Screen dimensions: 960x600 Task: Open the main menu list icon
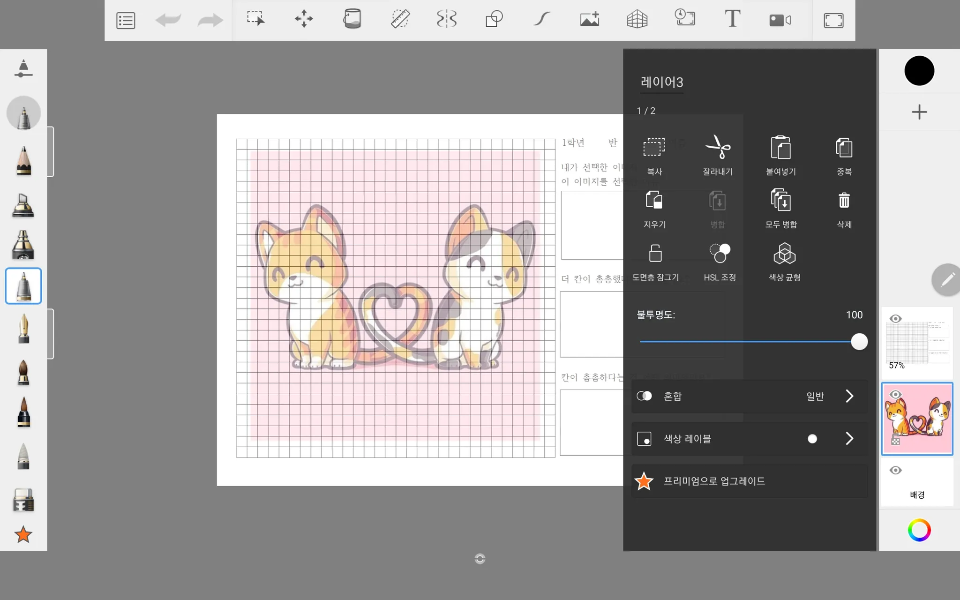click(126, 21)
